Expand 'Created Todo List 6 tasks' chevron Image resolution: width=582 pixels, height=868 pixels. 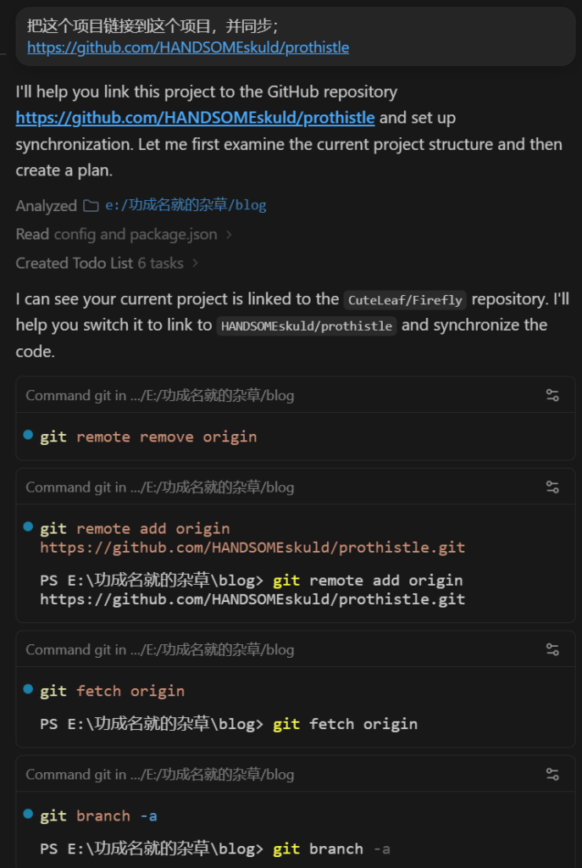click(195, 264)
